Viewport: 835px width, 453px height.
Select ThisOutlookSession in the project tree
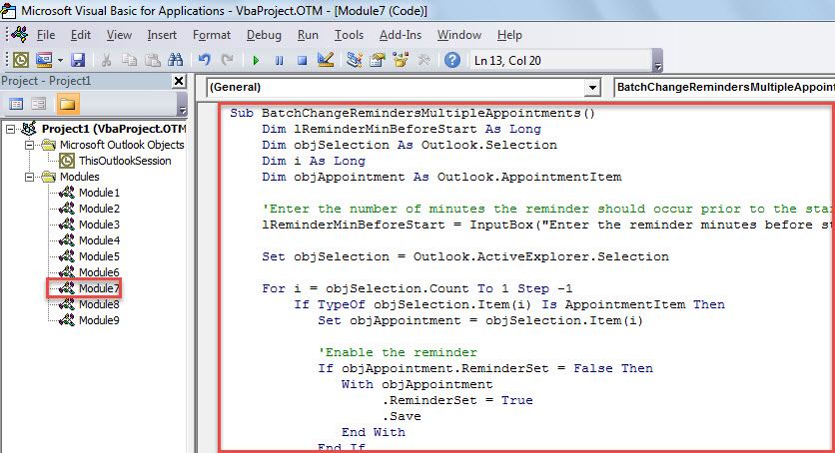coord(125,161)
